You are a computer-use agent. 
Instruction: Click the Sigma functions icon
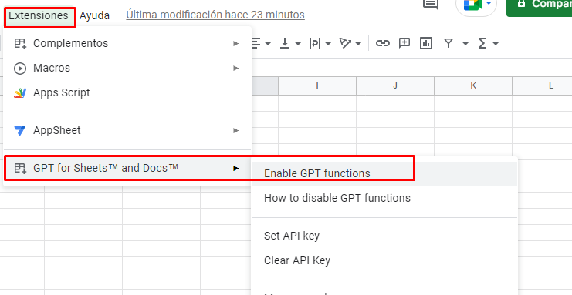coord(482,43)
